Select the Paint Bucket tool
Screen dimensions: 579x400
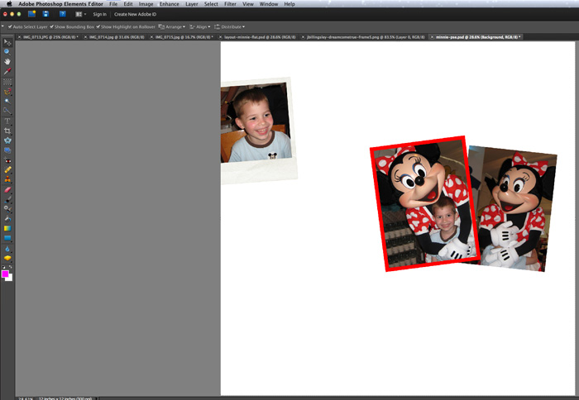(x=7, y=218)
